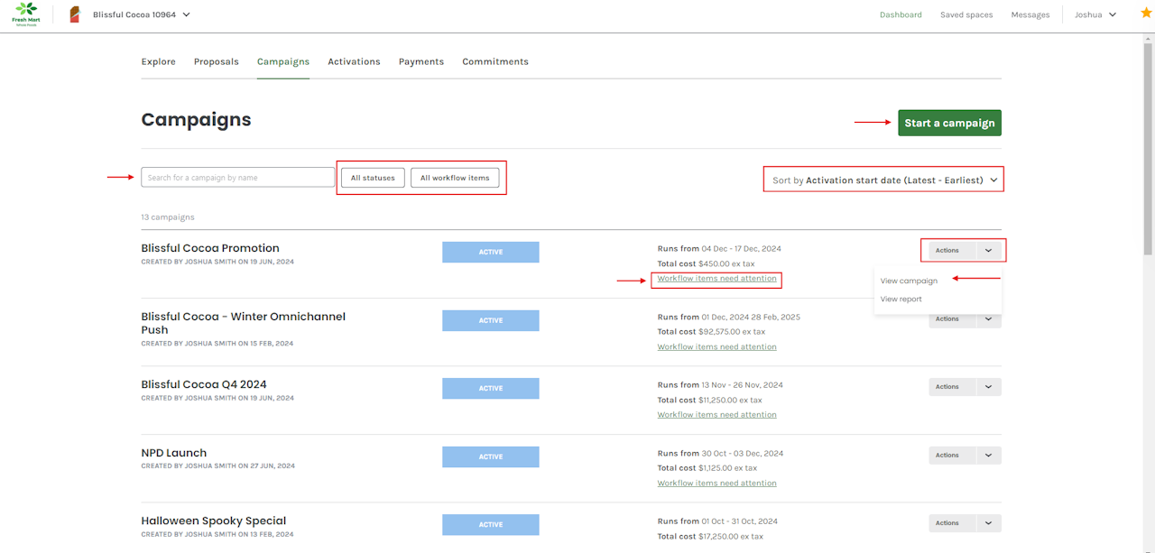The width and height of the screenshot is (1155, 553).
Task: Open the Payments tab
Action: coord(420,61)
